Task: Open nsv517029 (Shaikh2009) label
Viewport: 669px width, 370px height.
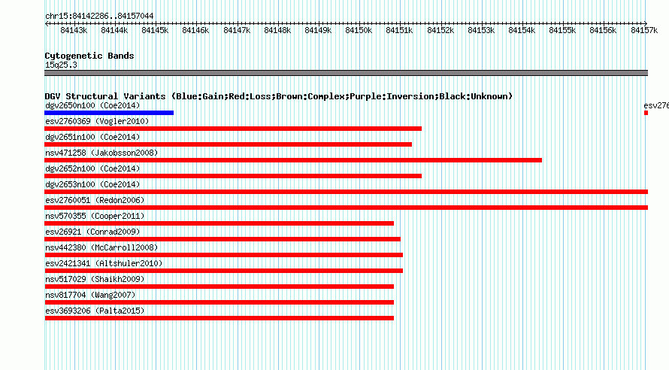Action: 95,279
